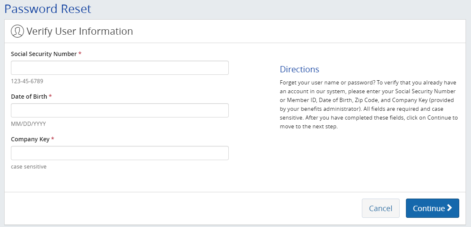Click the Verify User Information heading

tap(80, 31)
